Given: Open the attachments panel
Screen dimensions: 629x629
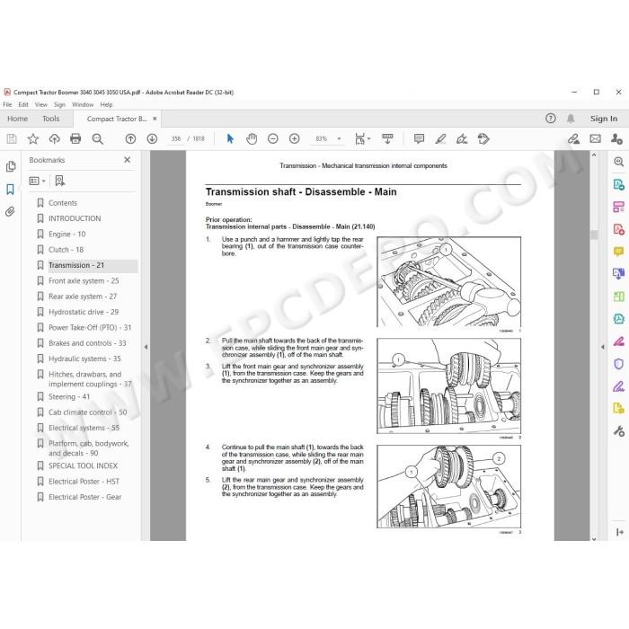Looking at the screenshot, I should coord(10,211).
